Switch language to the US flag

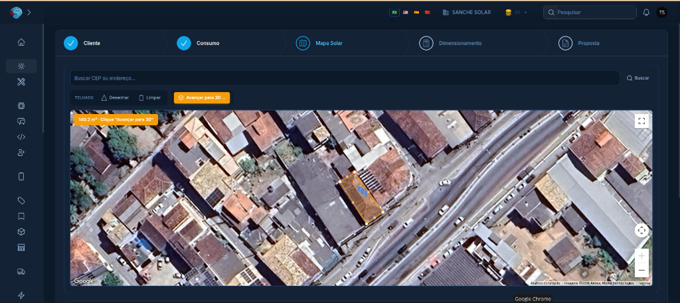(x=406, y=13)
